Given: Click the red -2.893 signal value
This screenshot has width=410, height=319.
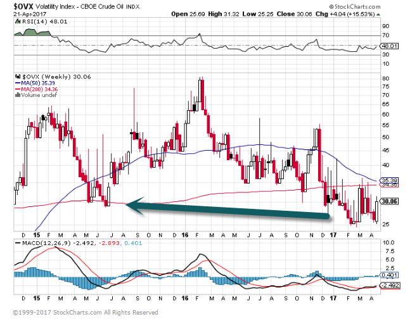Looking at the screenshot, I should coord(109,243).
